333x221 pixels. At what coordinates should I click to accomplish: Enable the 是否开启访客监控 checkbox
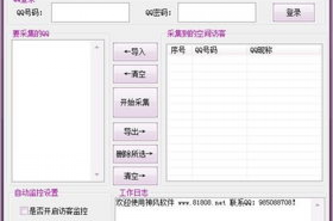click(23, 211)
